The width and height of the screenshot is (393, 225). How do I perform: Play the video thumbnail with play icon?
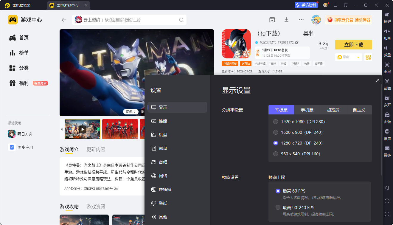click(83, 129)
